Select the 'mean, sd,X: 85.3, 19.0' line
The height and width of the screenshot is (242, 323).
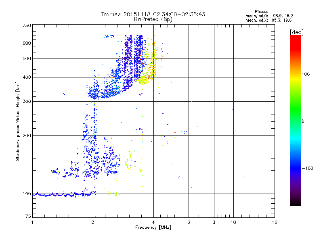point(268,21)
